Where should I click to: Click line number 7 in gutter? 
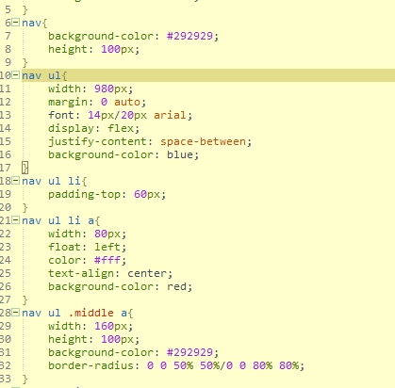point(8,36)
